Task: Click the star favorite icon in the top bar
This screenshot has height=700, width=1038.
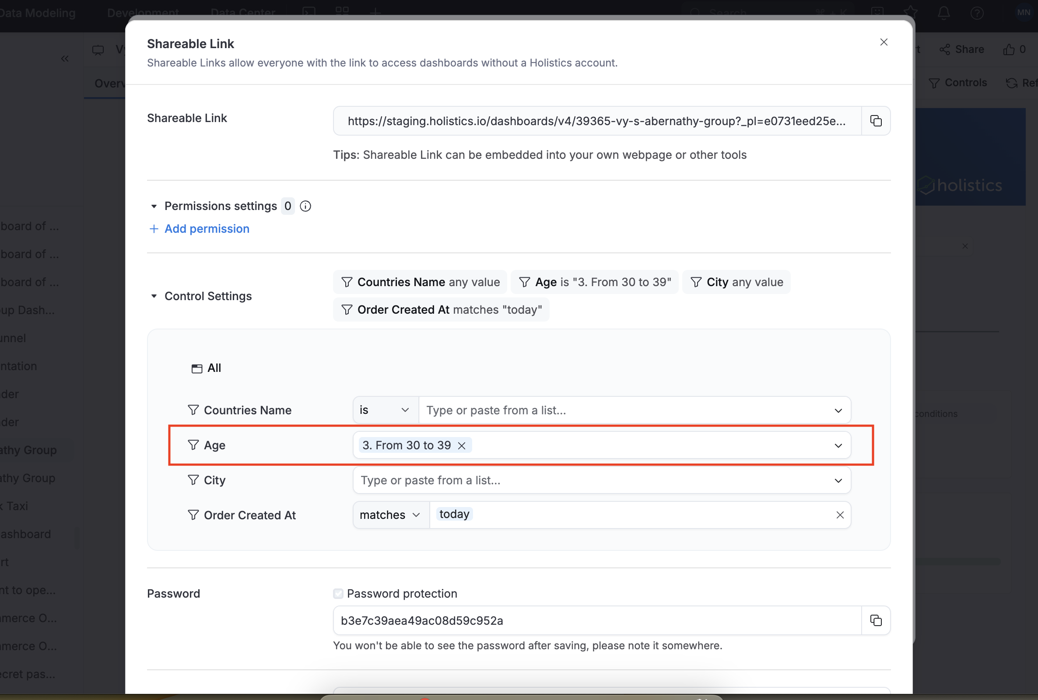Action: (911, 13)
